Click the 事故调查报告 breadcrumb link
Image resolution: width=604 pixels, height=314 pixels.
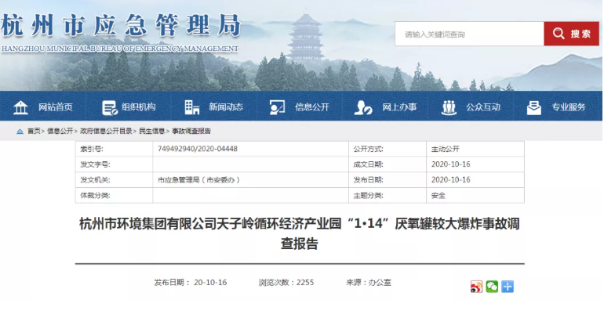point(191,132)
